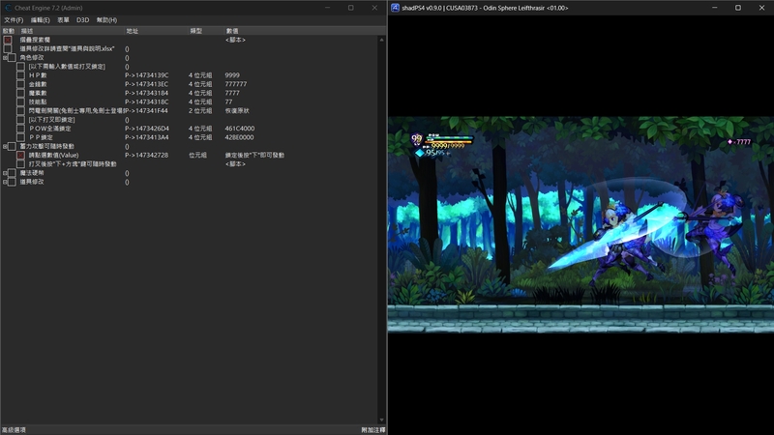Open the 表單 menu
The height and width of the screenshot is (435, 774).
63,20
